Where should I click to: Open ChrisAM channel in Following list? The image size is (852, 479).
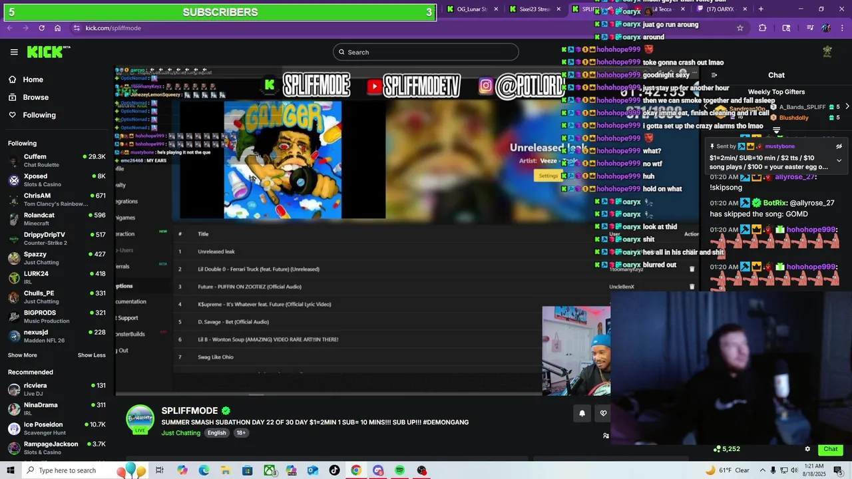pyautogui.click(x=57, y=200)
